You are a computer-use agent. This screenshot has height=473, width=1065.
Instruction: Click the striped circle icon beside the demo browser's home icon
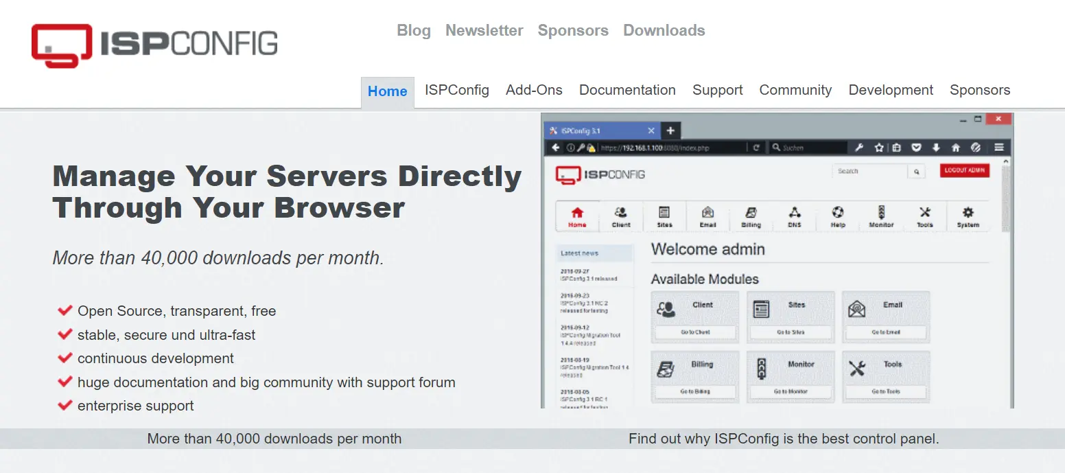[x=976, y=148]
